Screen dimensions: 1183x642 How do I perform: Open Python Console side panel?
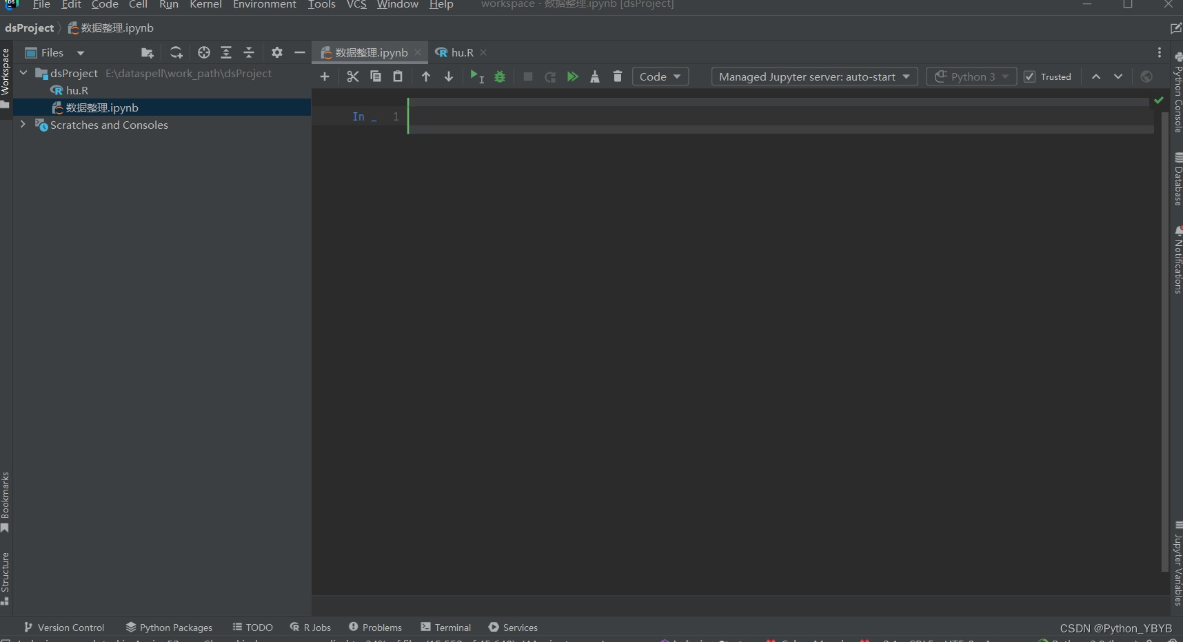pyautogui.click(x=1177, y=92)
